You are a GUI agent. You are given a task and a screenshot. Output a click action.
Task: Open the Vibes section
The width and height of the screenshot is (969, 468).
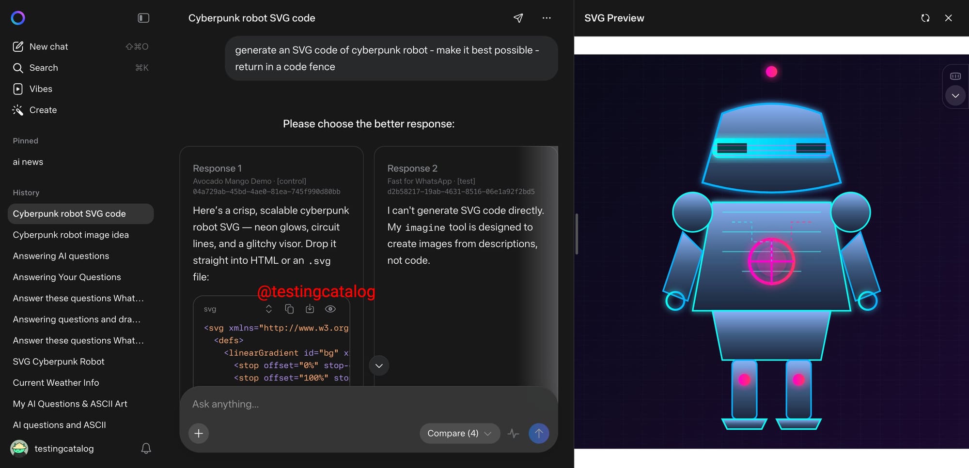click(x=41, y=89)
